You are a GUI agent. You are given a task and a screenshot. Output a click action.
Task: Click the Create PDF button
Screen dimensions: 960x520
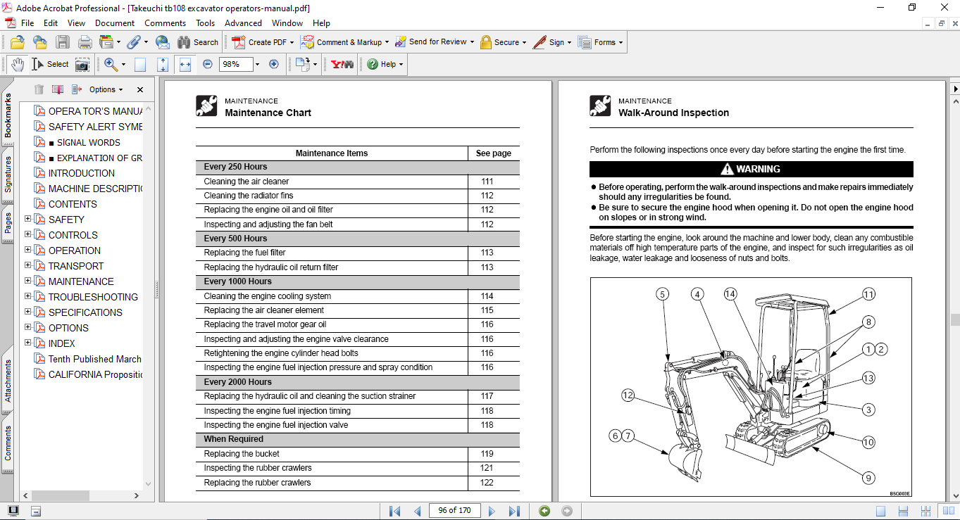pos(261,42)
